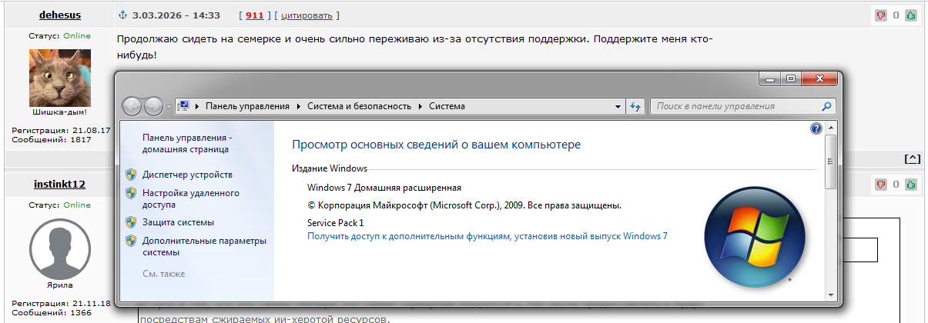Click the Просмотр основных сведений о вашем компьютере heading

(x=437, y=145)
